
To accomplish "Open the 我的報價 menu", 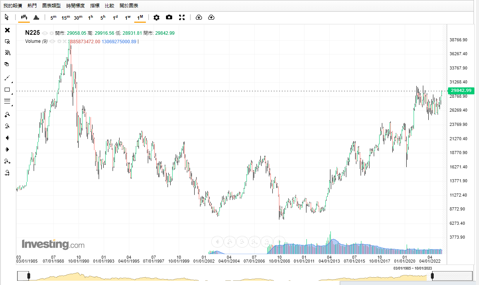I will pos(13,6).
